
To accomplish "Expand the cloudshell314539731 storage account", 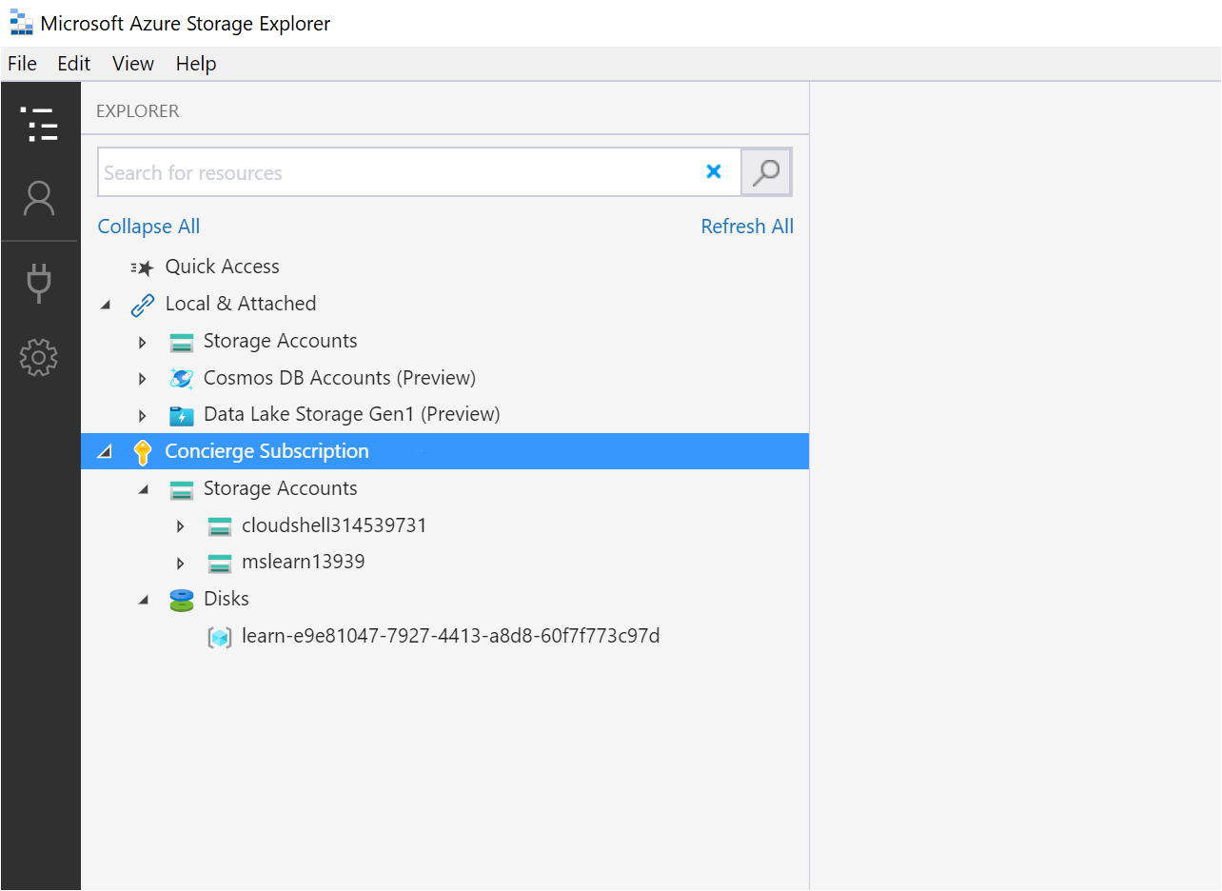I will point(180,525).
